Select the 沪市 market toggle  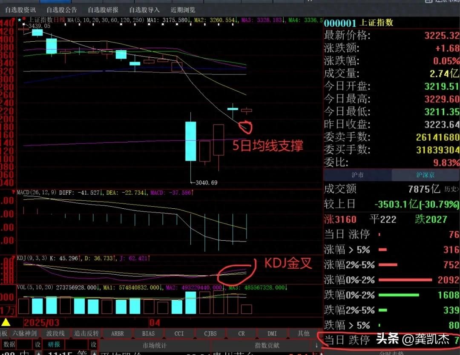click(357, 175)
